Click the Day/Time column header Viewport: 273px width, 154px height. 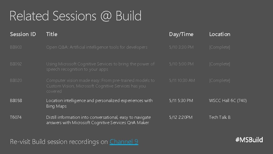pos(181,34)
